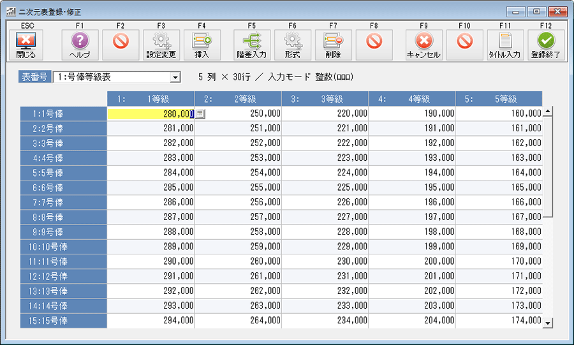
Task: Click cell 220,000 in 1号俸 row
Action: click(325, 114)
